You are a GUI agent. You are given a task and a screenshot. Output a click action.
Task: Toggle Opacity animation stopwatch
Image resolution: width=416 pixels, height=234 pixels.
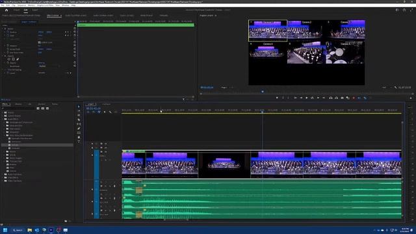pos(8,63)
